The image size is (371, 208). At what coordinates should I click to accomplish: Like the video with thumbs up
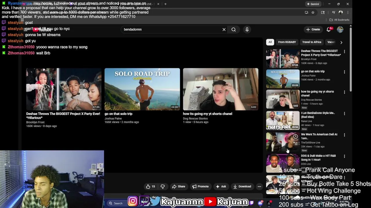tap(151, 187)
